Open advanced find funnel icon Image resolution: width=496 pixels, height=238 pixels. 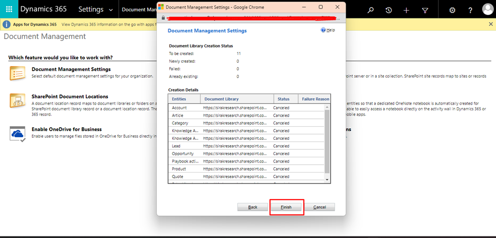click(x=425, y=10)
